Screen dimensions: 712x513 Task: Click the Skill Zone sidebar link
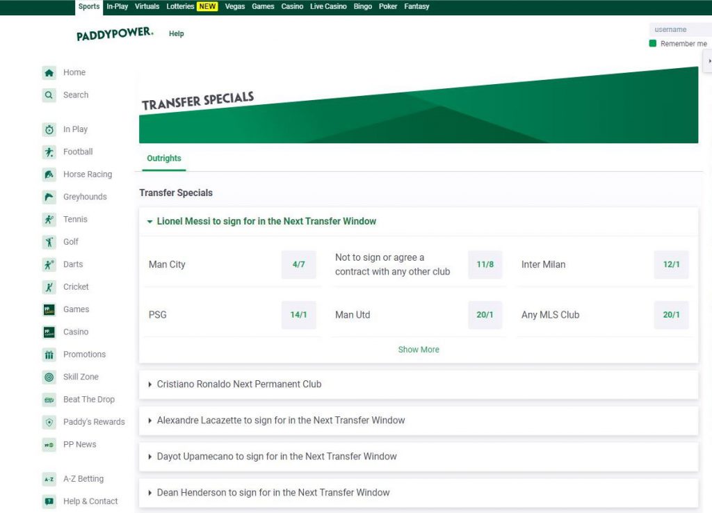81,377
